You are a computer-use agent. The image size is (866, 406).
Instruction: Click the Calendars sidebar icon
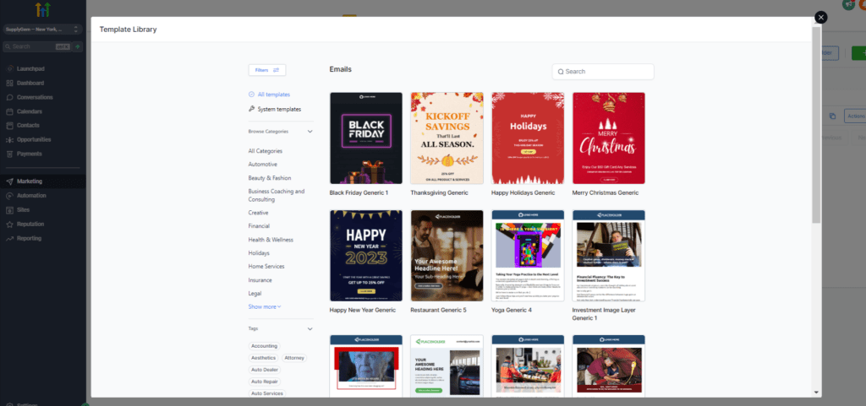[x=10, y=111]
